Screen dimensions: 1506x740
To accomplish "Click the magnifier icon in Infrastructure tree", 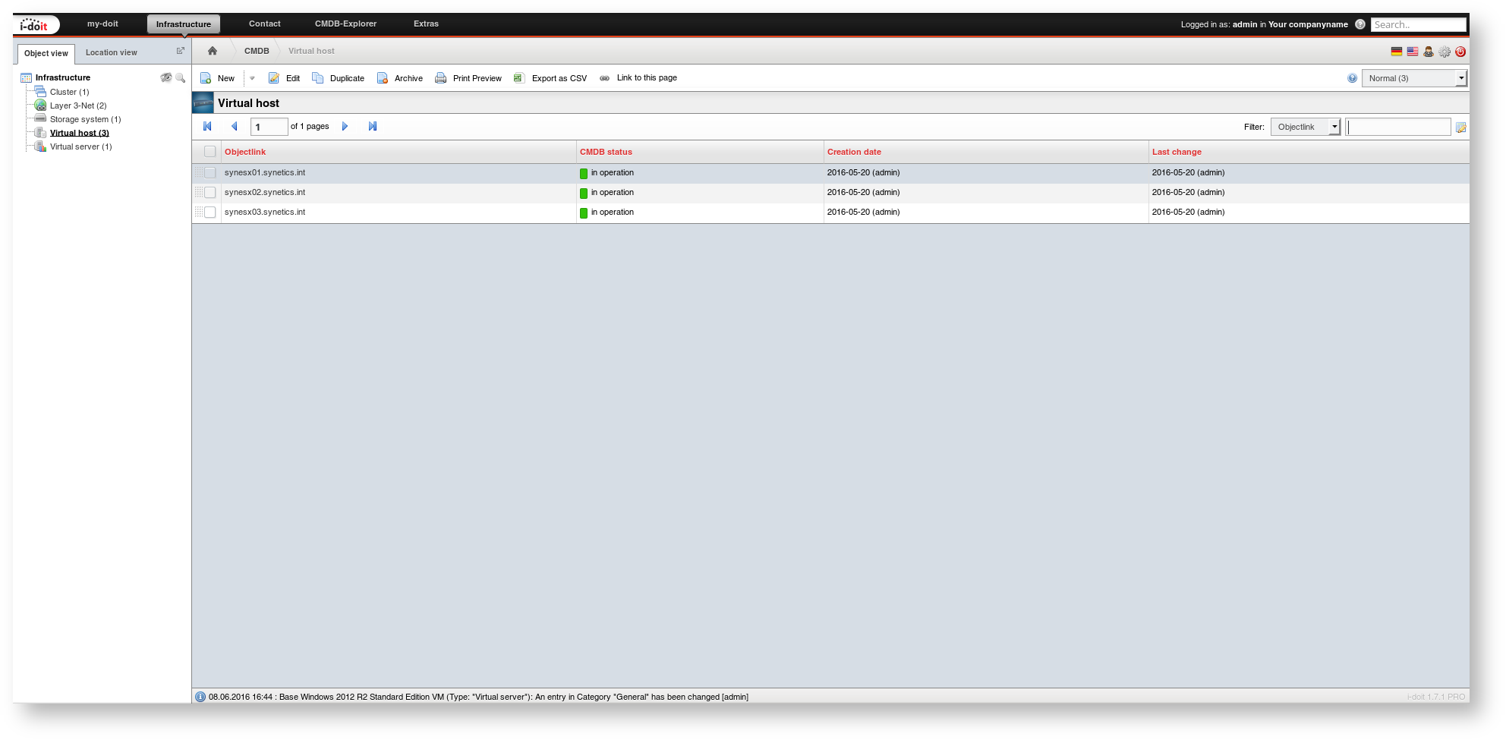I will tap(181, 77).
